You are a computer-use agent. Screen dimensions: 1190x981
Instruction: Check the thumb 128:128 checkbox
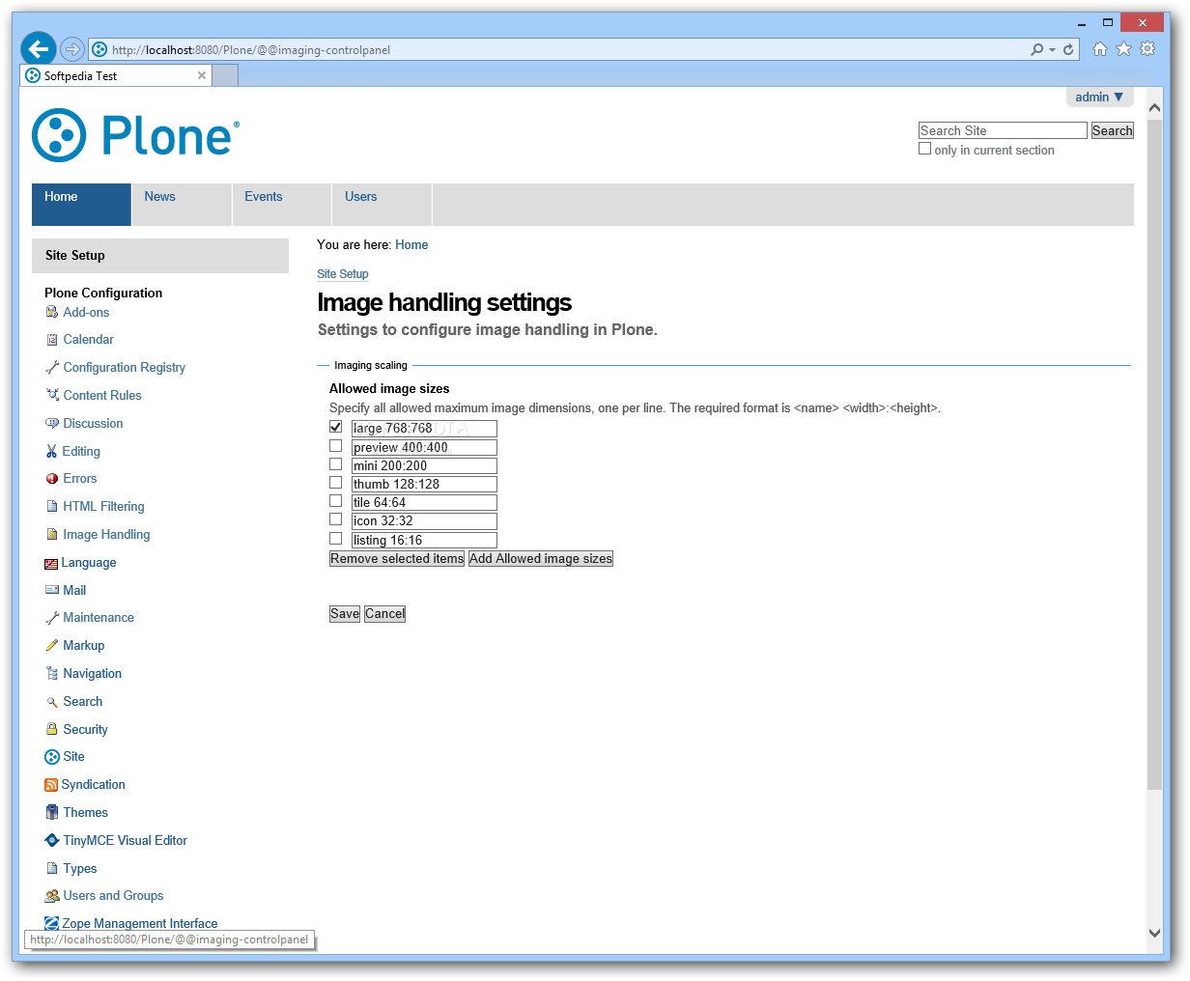tap(335, 483)
